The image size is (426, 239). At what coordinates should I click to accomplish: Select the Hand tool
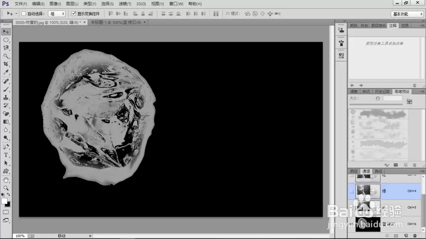click(x=6, y=180)
